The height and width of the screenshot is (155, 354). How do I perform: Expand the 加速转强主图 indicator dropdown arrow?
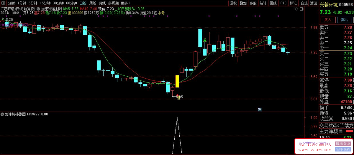click(39, 9)
